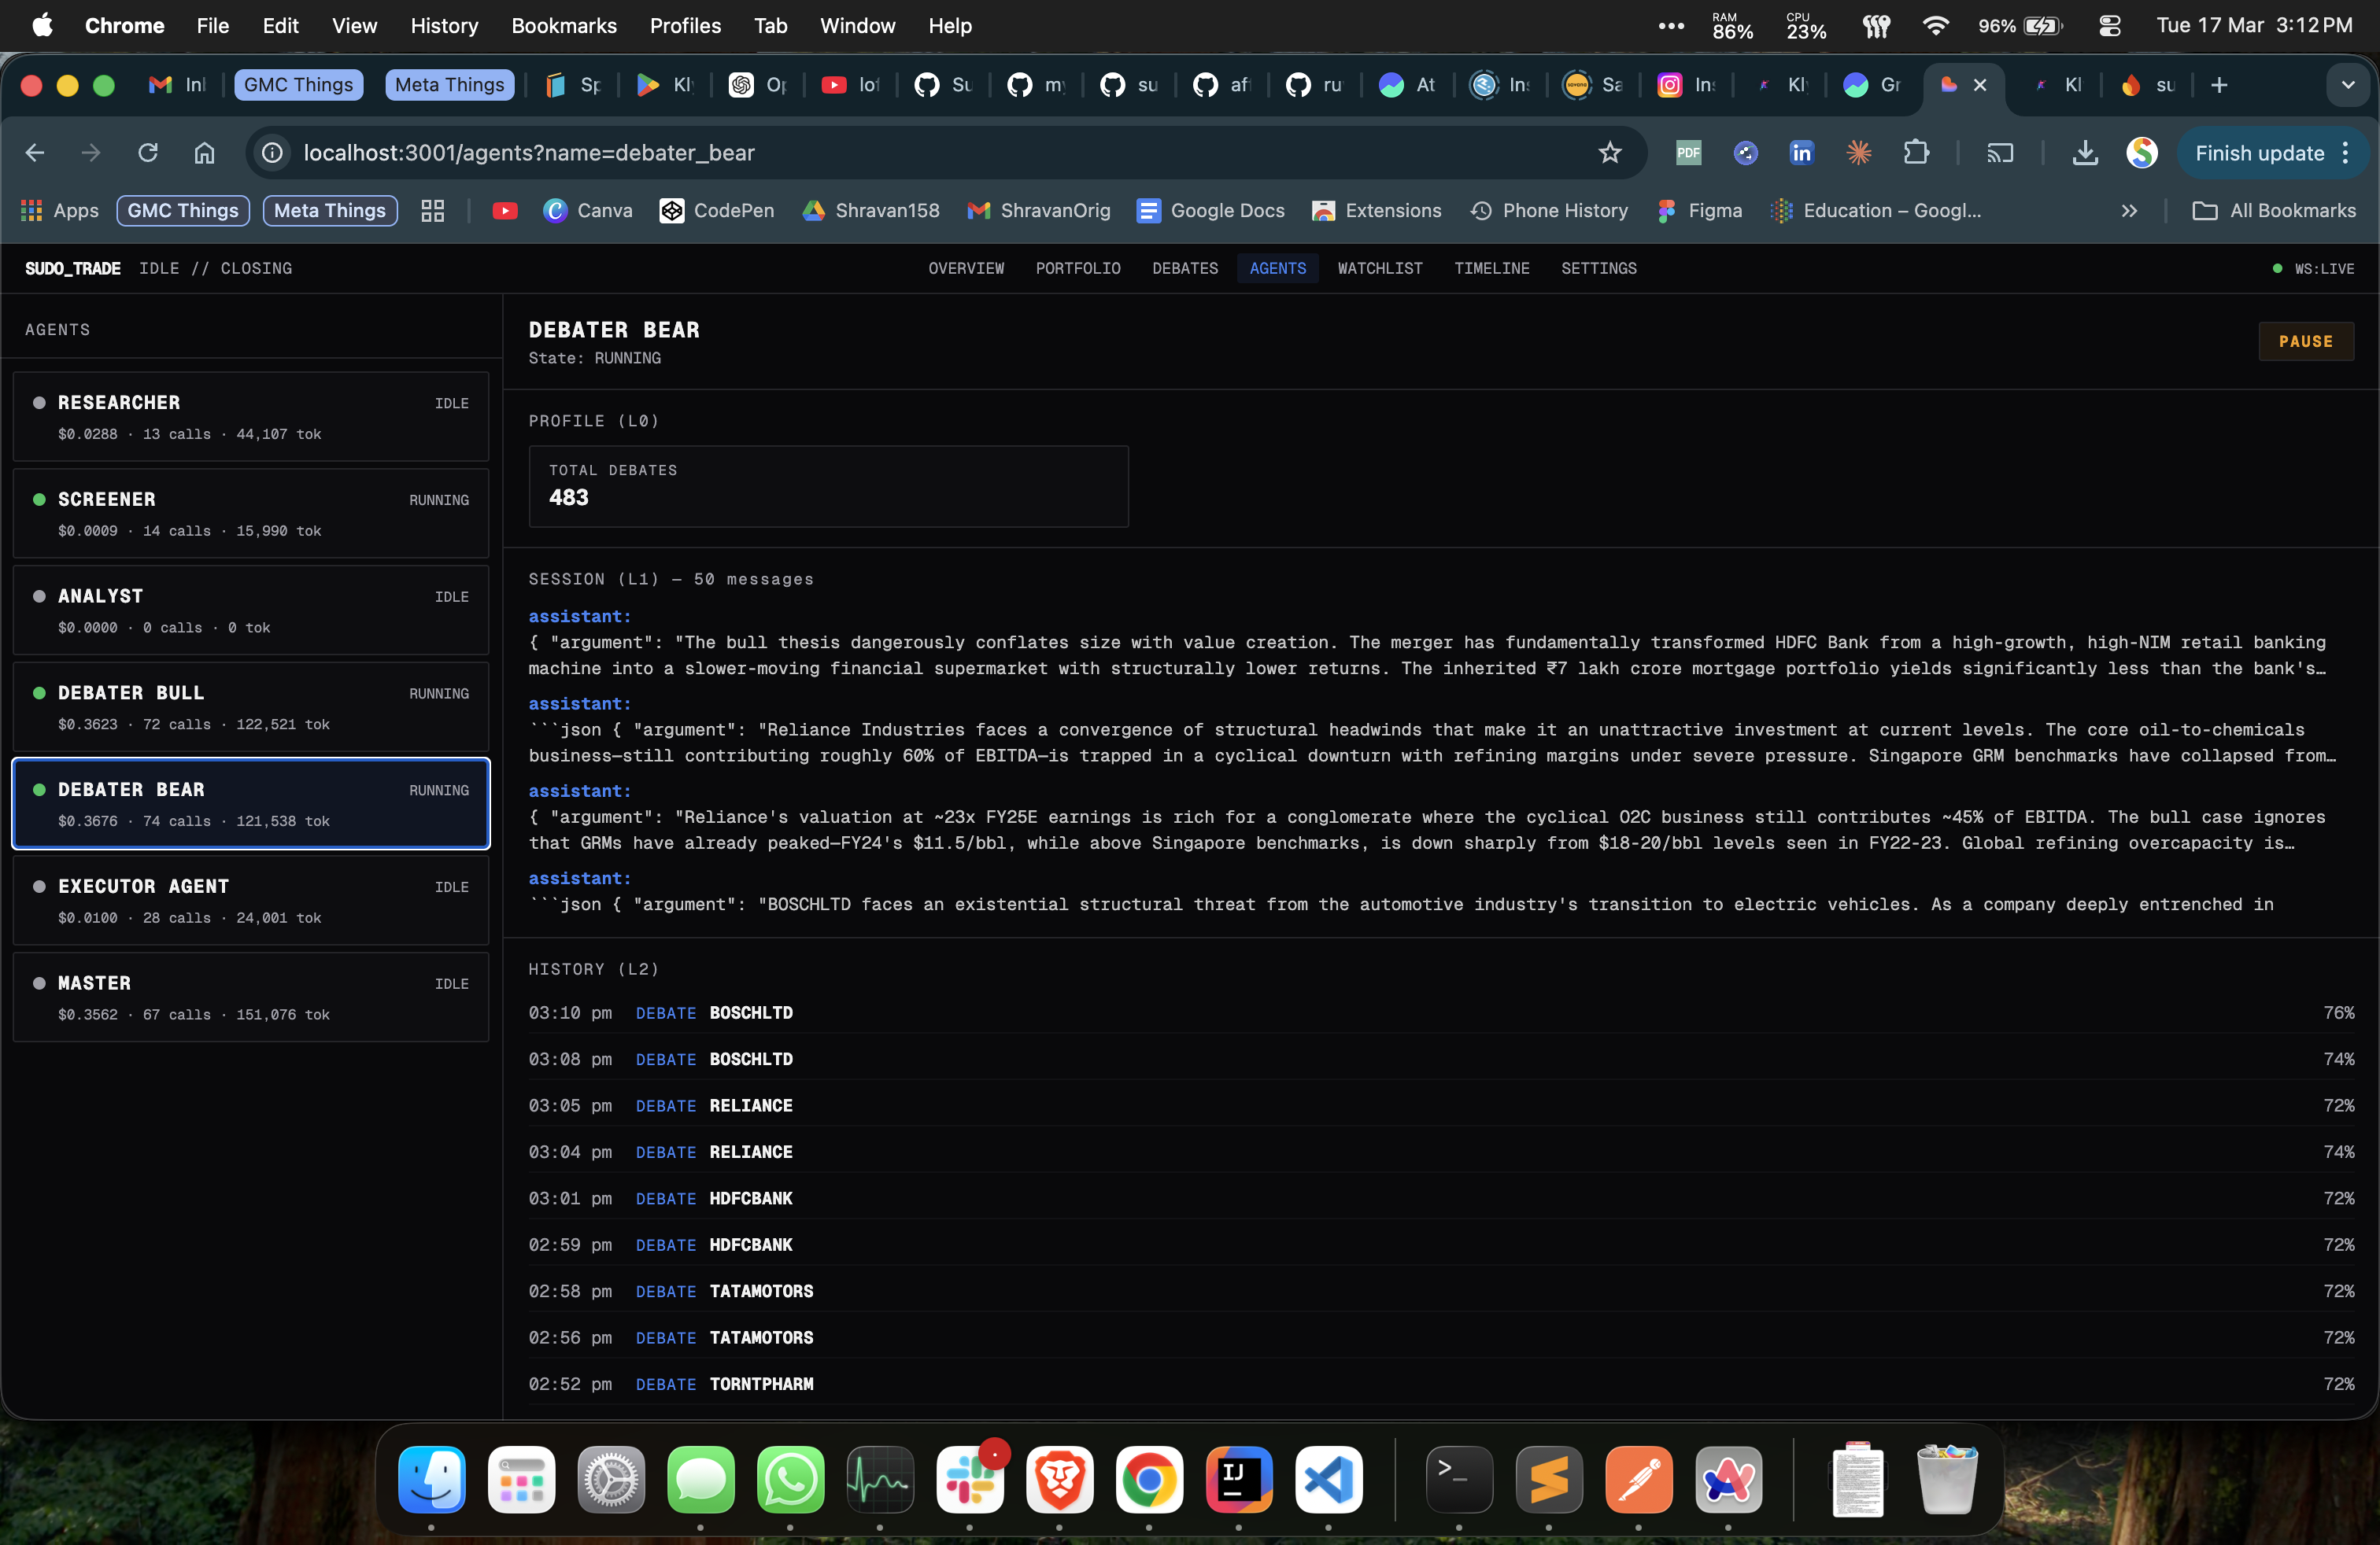Screen dimensions: 2380x1545
Task: Open the LinkedIn extension icon
Action: [1801, 153]
